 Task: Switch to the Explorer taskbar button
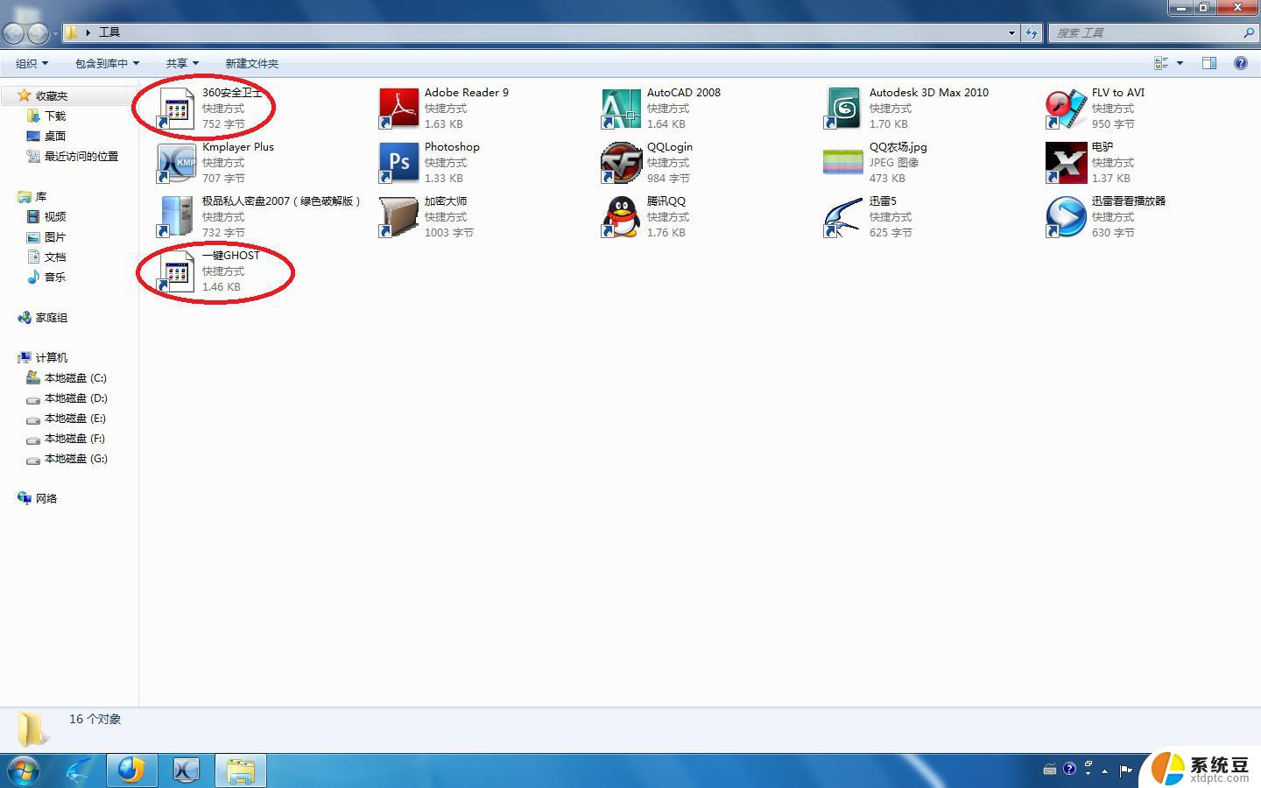tap(240, 770)
